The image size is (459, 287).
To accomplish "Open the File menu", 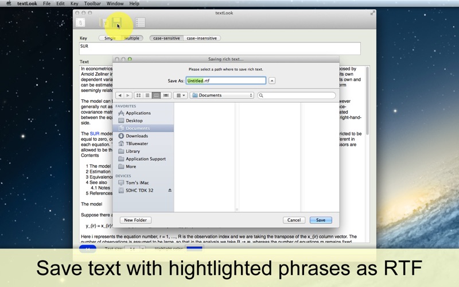I will [x=47, y=3].
